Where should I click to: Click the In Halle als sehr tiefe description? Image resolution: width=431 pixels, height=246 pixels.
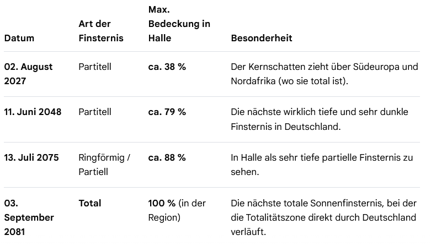[322, 165]
